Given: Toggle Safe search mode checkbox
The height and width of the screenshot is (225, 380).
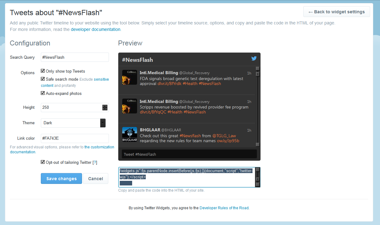Looking at the screenshot, I should [x=43, y=79].
